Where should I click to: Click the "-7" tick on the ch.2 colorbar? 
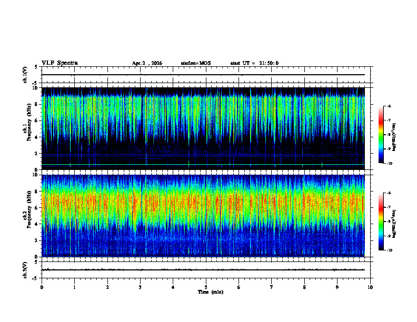pos(389,207)
